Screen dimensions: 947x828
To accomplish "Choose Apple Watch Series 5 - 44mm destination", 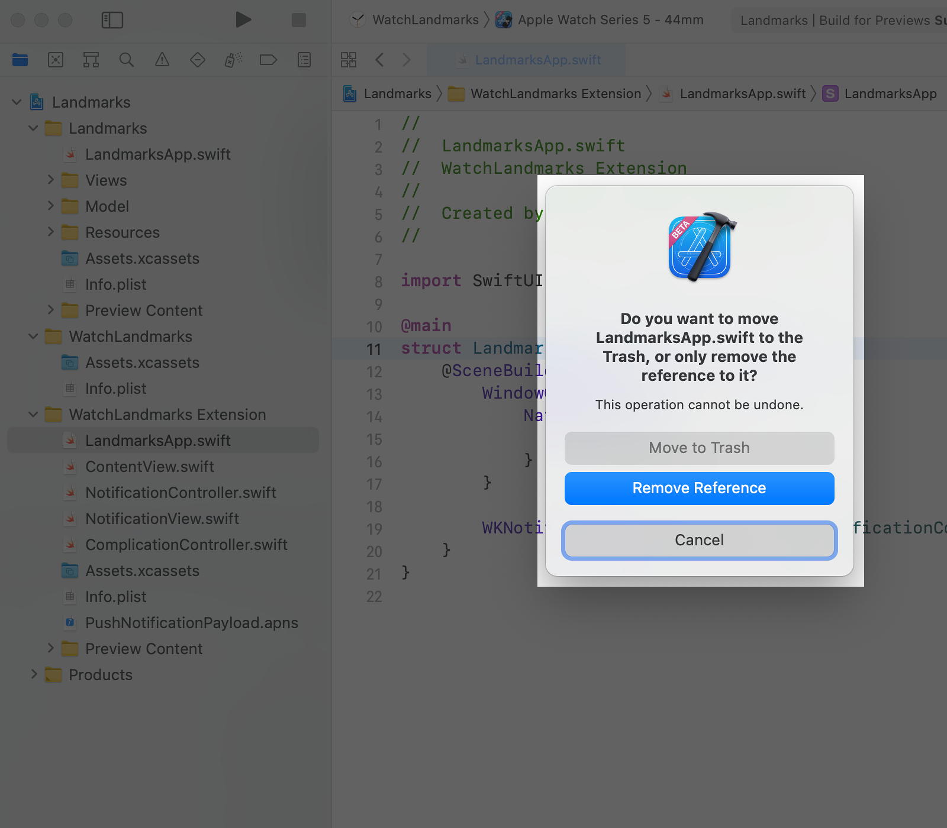I will coord(611,20).
